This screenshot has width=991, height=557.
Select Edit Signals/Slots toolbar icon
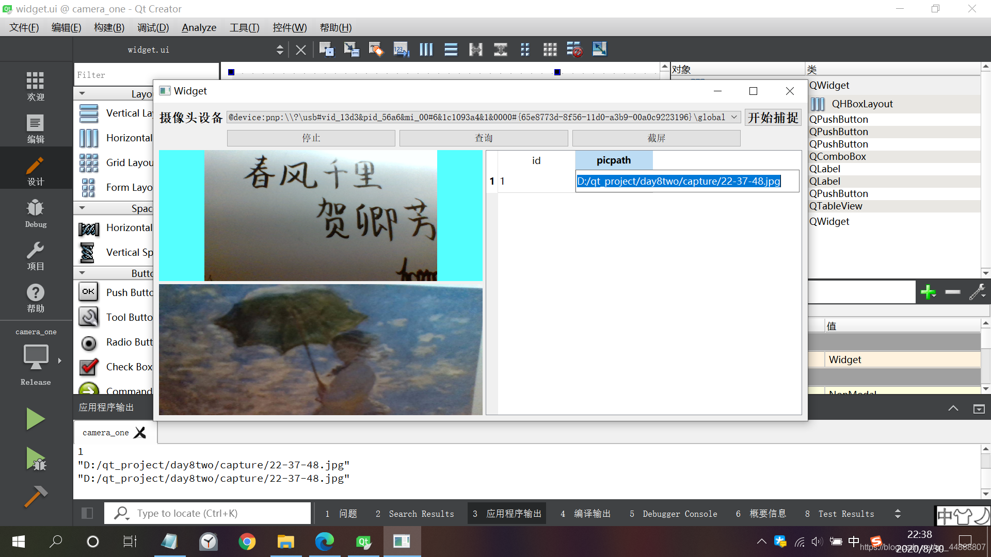351,50
